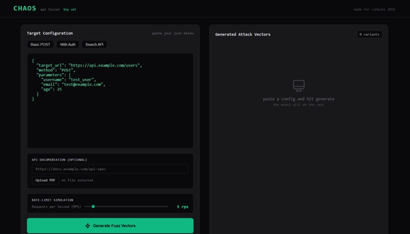Click the API documentation URL field

click(110, 169)
